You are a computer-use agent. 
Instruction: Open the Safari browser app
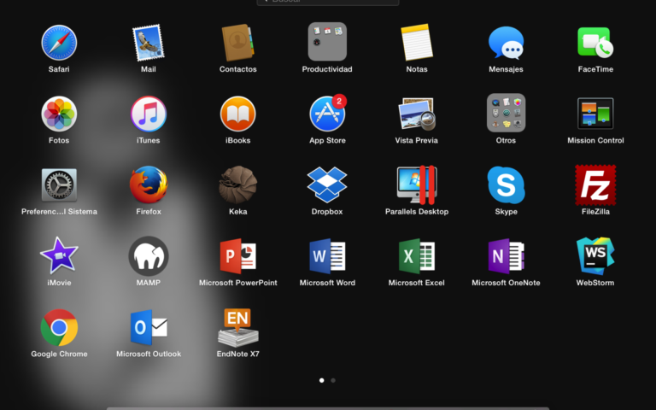pos(59,43)
